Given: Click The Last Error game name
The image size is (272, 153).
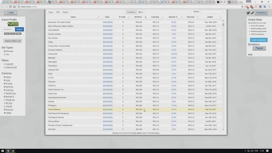Looking at the screenshot, I should (x=54, y=122).
